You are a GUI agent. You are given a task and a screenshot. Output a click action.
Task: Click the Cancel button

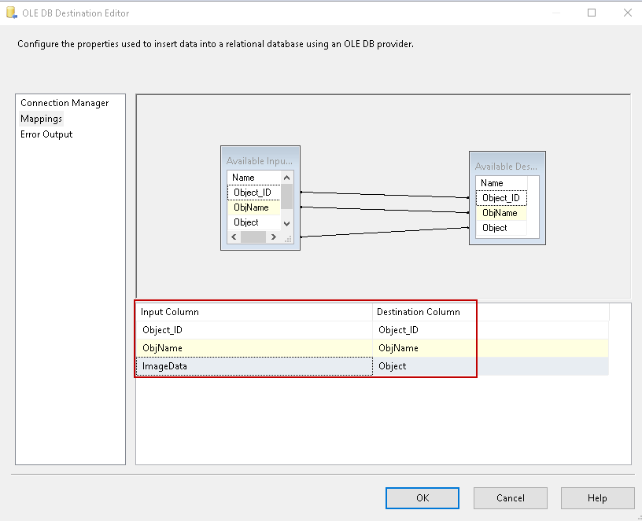510,498
